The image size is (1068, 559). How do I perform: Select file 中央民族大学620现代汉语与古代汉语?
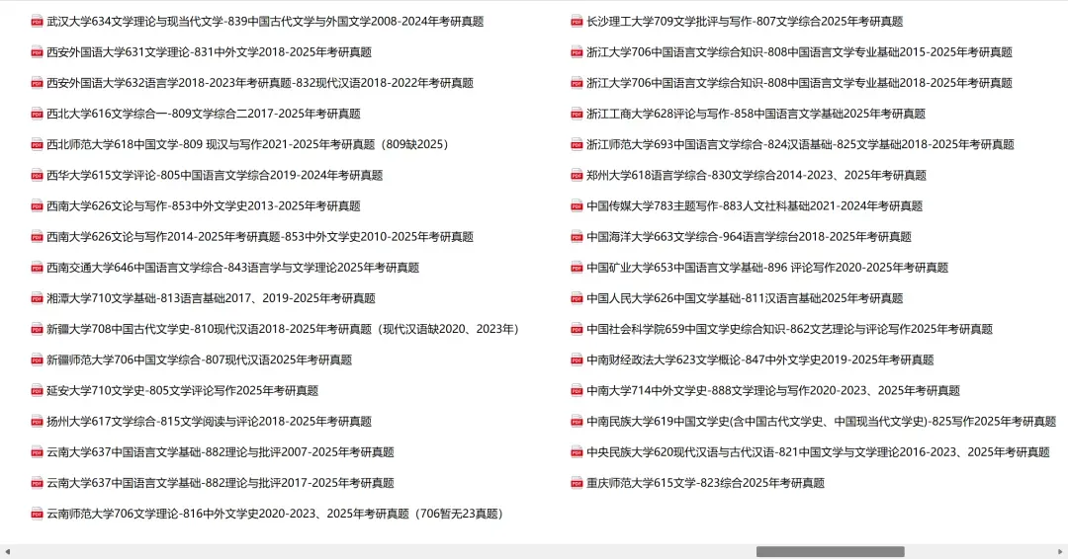click(x=818, y=452)
